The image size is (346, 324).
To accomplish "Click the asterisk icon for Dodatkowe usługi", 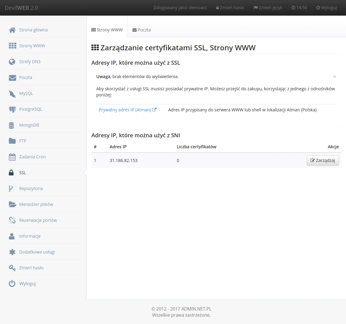I will pos(12,252).
